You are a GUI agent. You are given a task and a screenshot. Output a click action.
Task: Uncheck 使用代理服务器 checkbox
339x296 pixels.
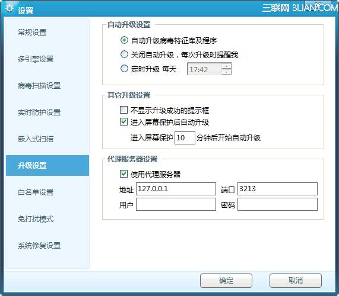(123, 174)
